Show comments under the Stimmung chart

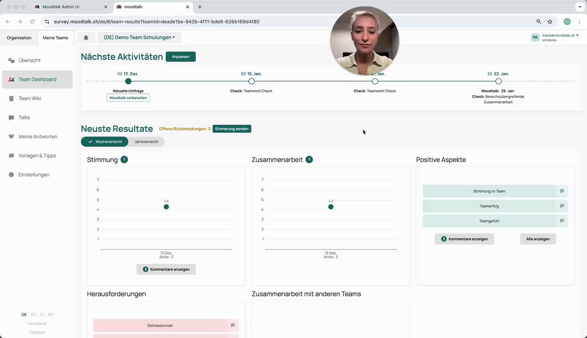click(166, 269)
